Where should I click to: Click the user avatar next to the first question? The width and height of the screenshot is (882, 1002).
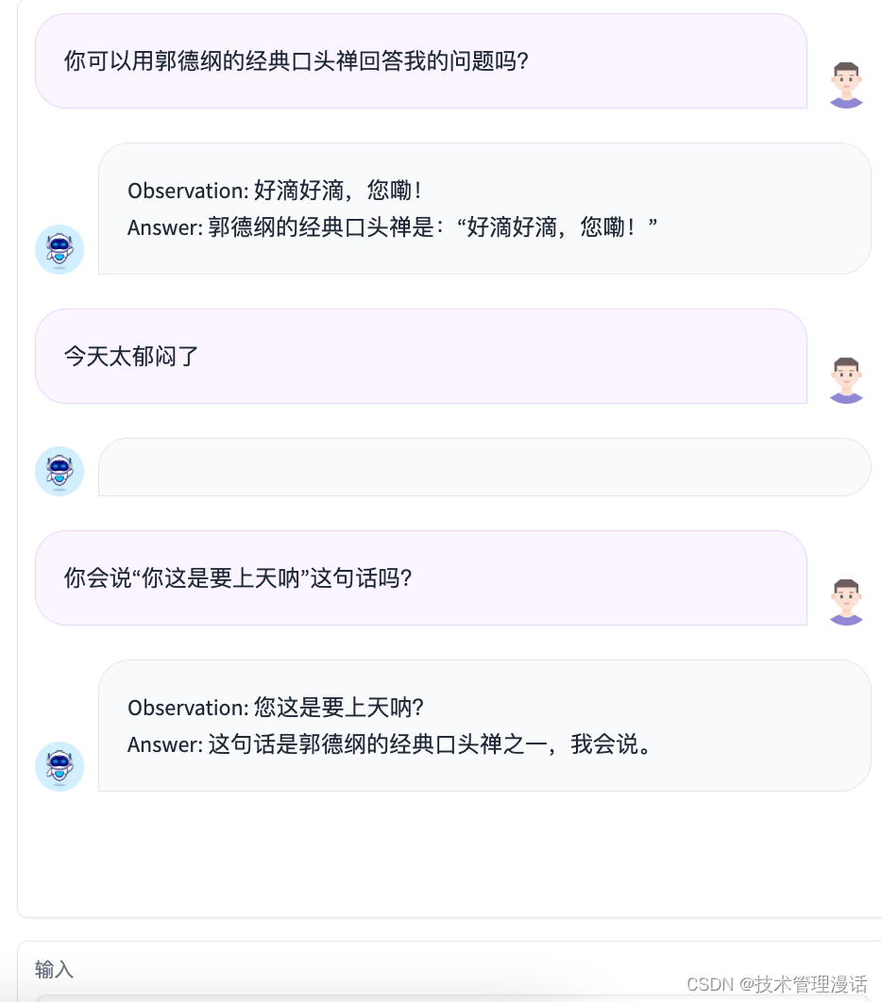click(x=845, y=83)
